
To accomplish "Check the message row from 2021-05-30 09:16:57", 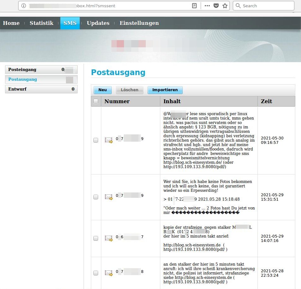I will point(96,140).
